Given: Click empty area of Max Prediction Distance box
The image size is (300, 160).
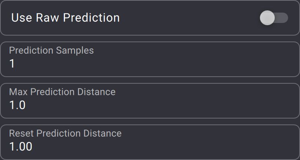Looking at the screenshot, I should click(204, 101).
